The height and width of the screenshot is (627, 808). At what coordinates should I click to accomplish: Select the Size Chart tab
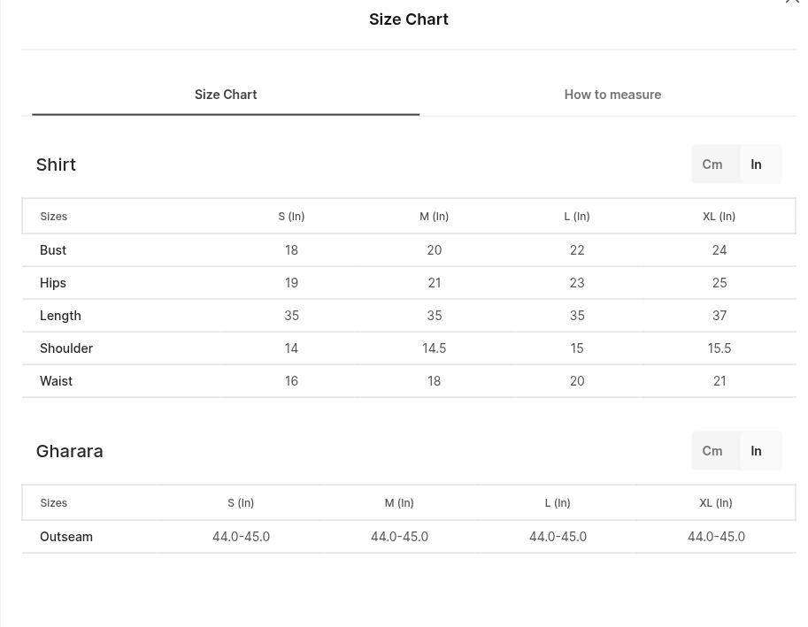click(x=226, y=95)
